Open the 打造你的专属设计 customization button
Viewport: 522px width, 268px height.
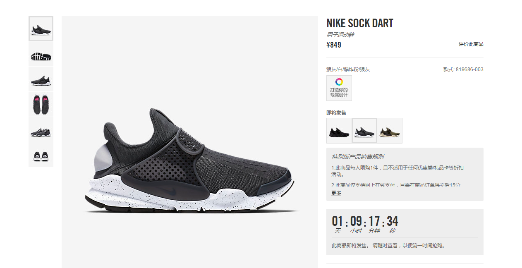coord(339,88)
